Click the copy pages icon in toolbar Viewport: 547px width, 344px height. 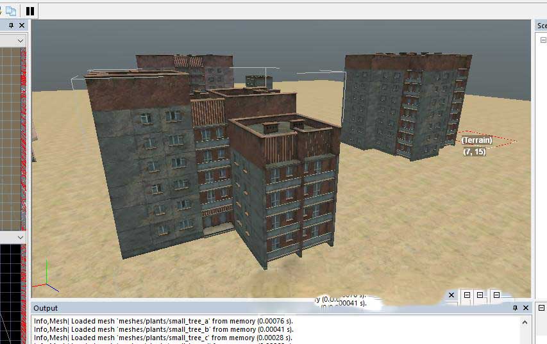click(11, 10)
